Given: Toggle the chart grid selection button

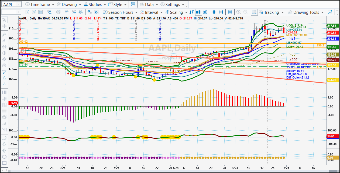Looking at the screenshot, I should [x=254, y=12].
